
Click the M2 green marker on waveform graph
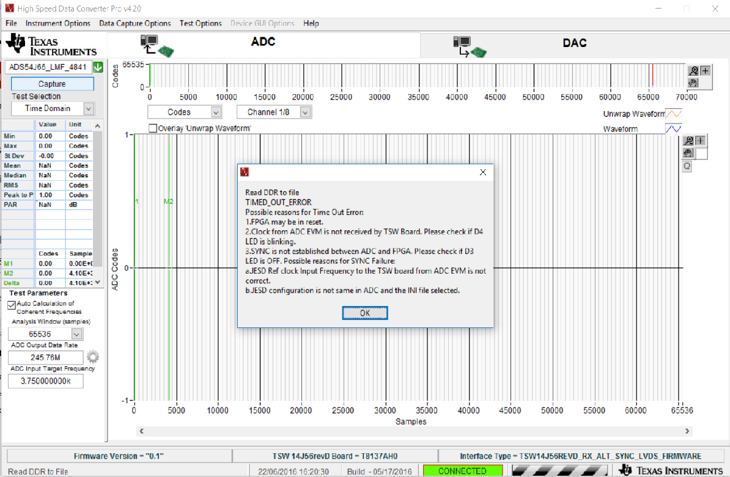[x=169, y=202]
